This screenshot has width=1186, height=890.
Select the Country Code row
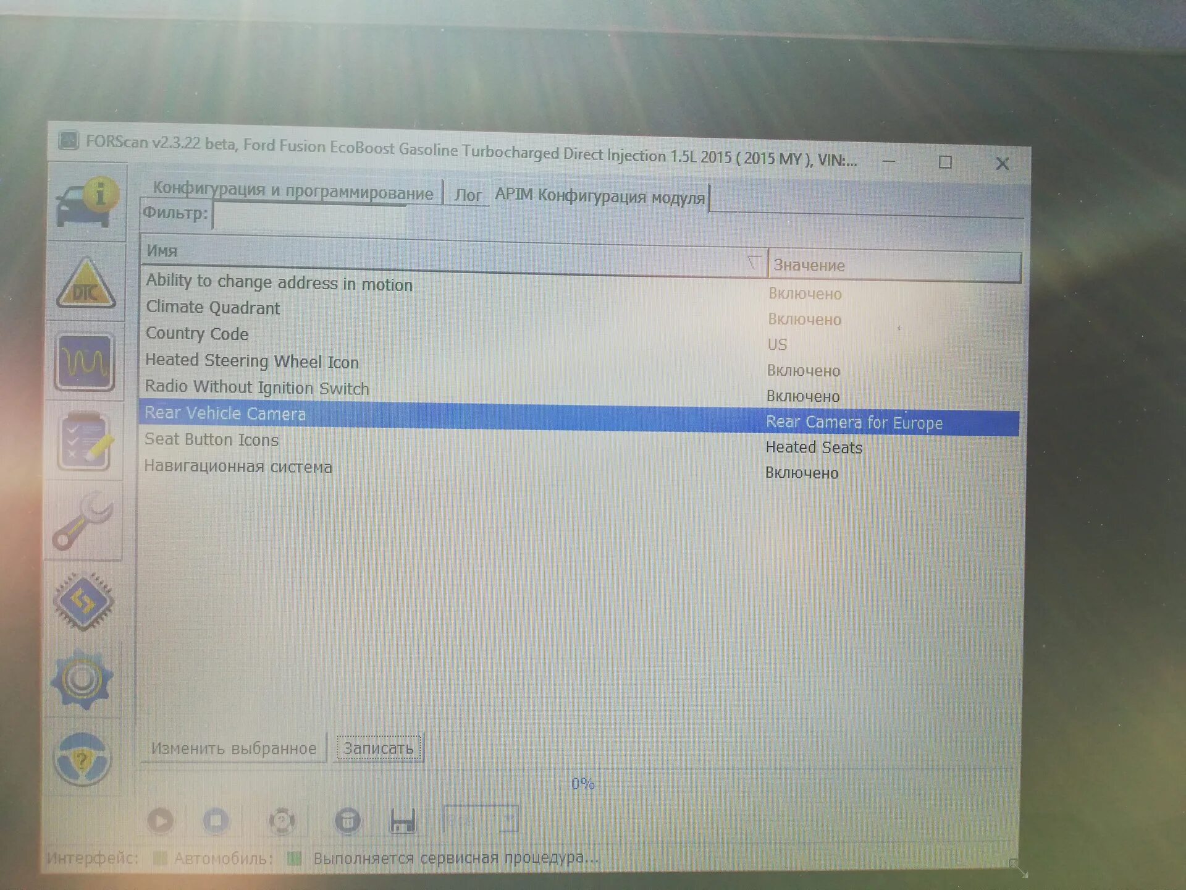[198, 334]
